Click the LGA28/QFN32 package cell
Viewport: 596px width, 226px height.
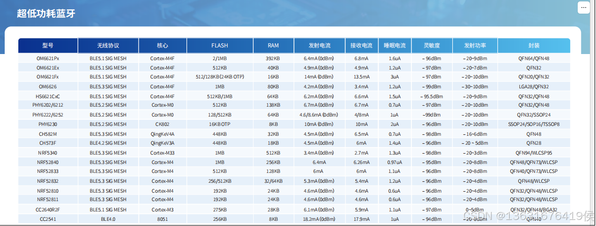pyautogui.click(x=534, y=86)
